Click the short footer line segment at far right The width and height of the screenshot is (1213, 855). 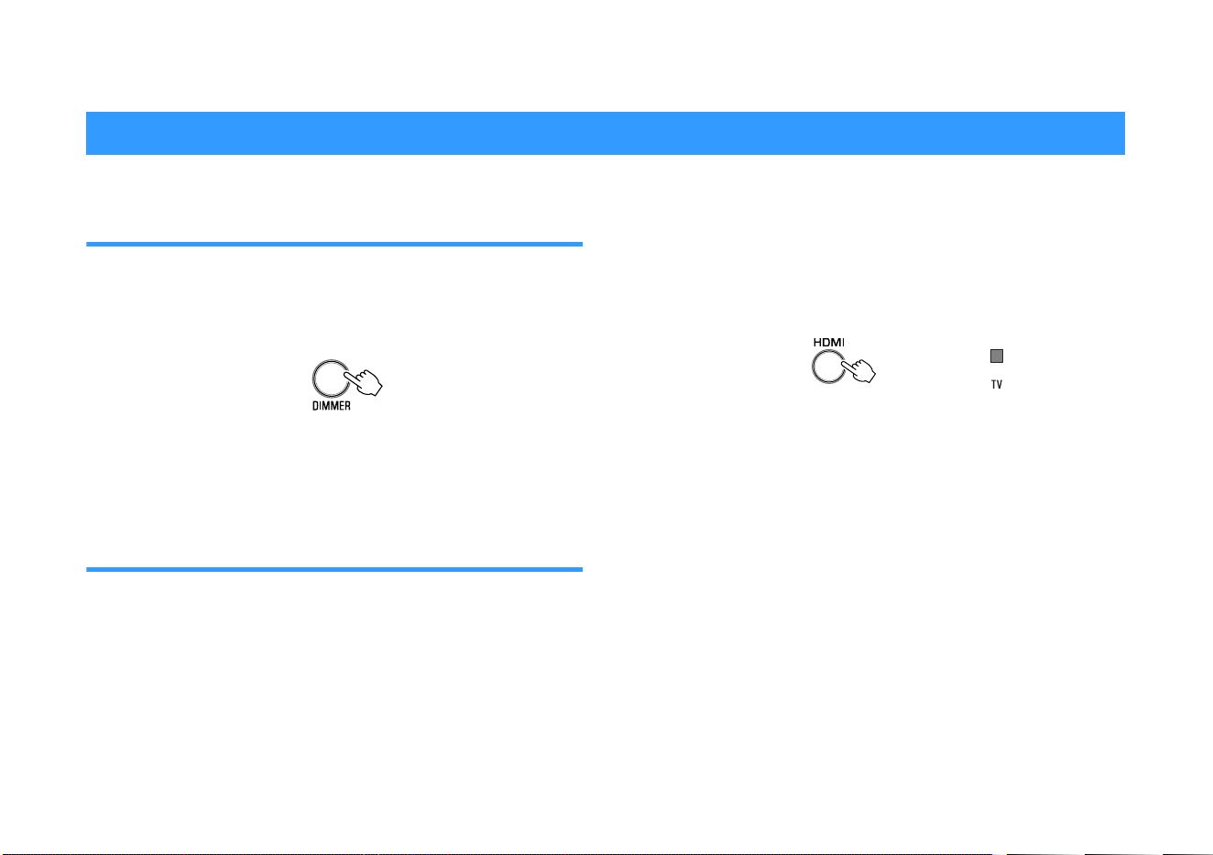1187,852
